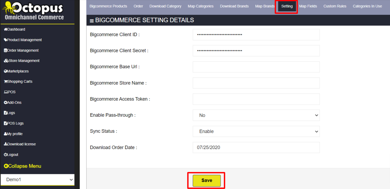
Task: Select the Download license link
Action: (x=22, y=144)
